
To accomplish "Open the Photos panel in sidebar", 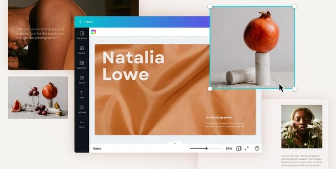I will coord(82,50).
